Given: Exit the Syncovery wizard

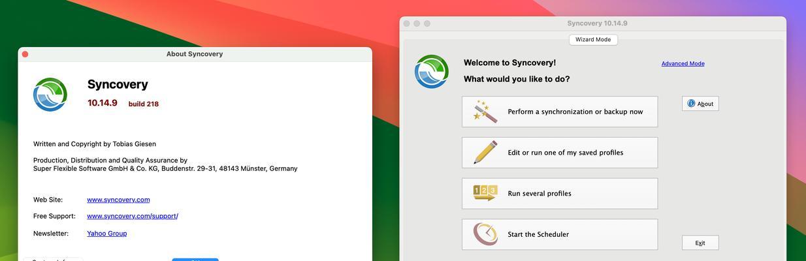Looking at the screenshot, I should point(700,243).
